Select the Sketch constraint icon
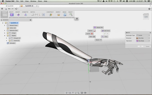The height and width of the screenshot is (95, 152). [40, 15]
